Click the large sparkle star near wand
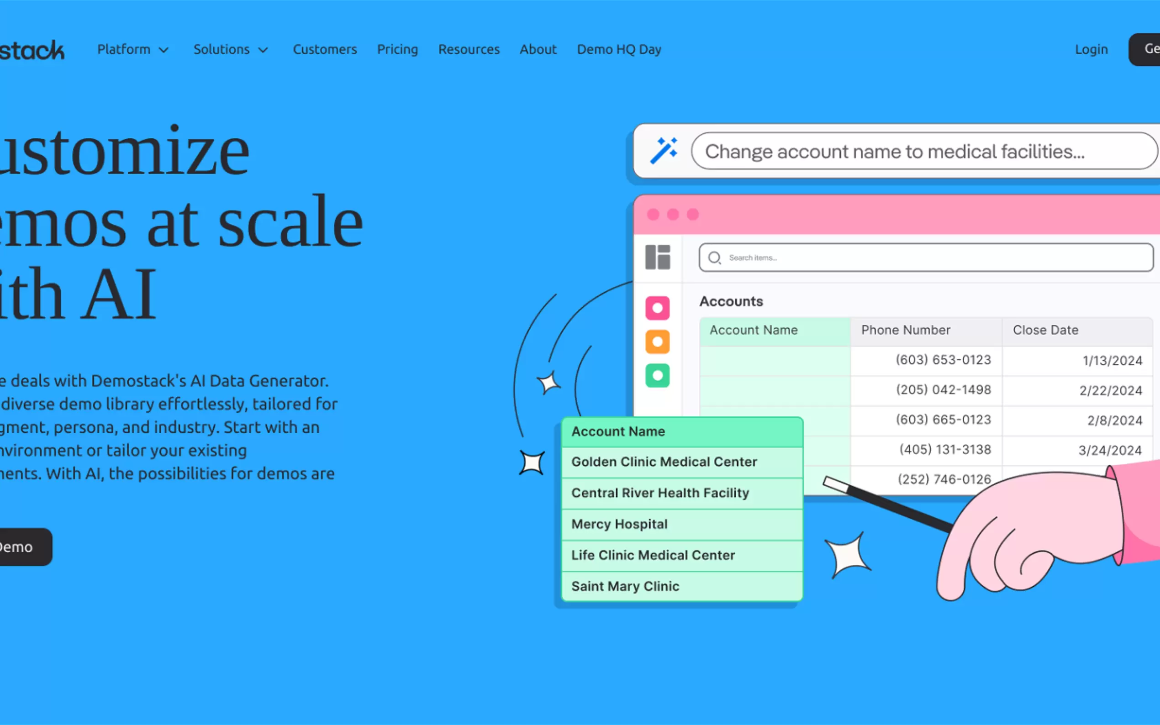The width and height of the screenshot is (1160, 725). point(848,555)
